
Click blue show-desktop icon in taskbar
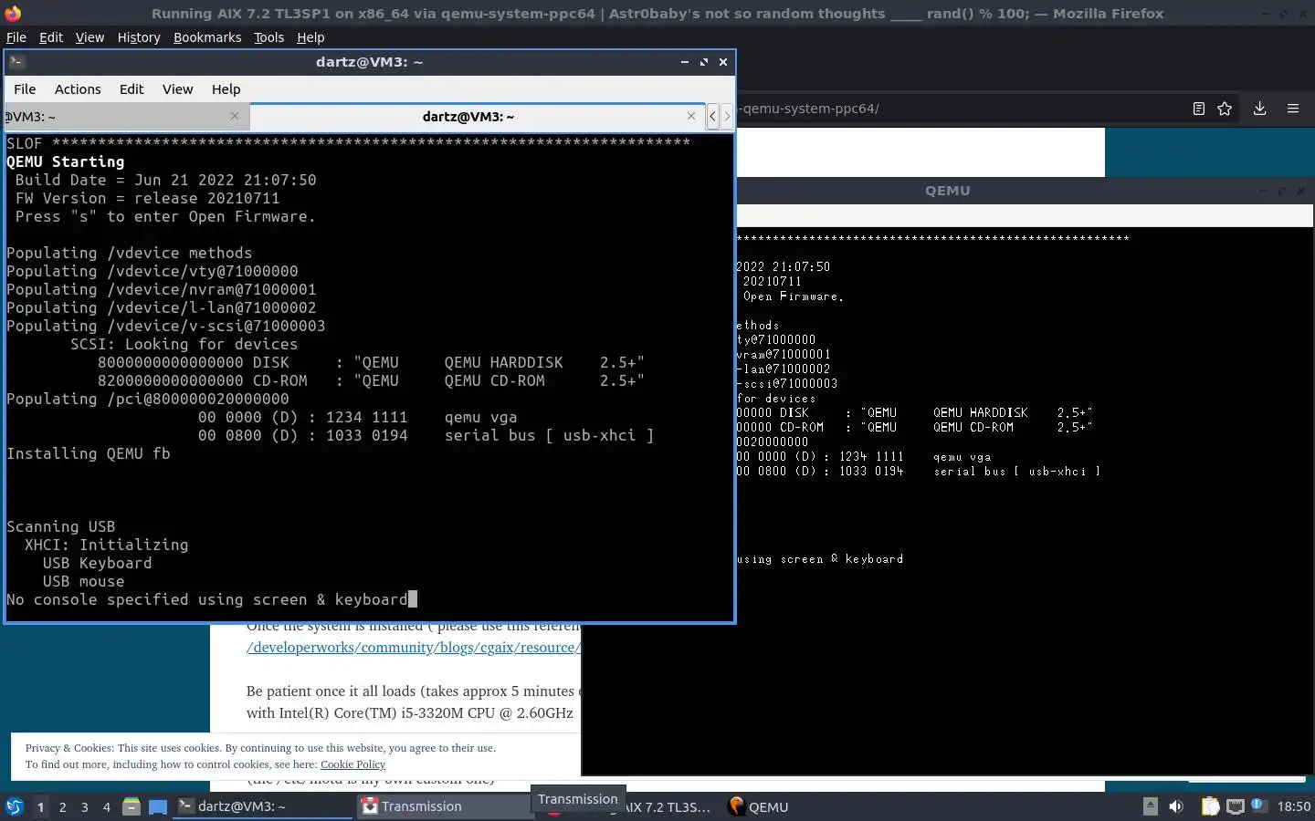pos(158,806)
